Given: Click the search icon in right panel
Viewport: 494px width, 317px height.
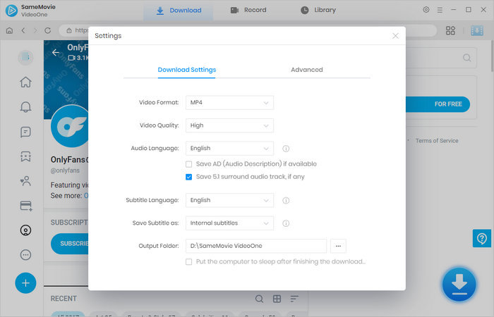Looking at the screenshot, I should pyautogui.click(x=467, y=58).
